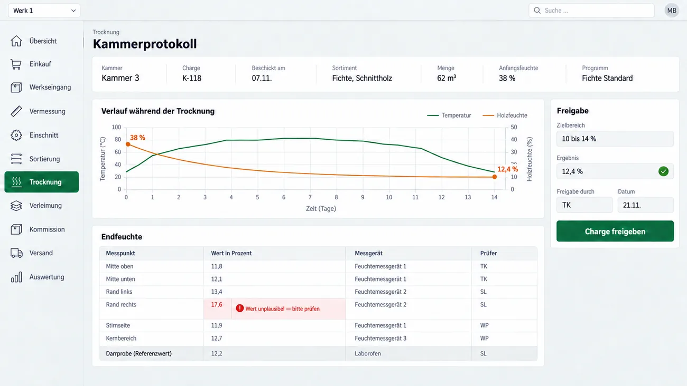Click the 38 % start point on the chart
Viewport: 687px width, 386px height.
(128, 144)
